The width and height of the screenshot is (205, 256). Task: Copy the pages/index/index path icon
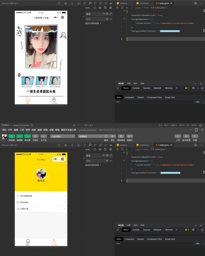[x=32, y=125]
